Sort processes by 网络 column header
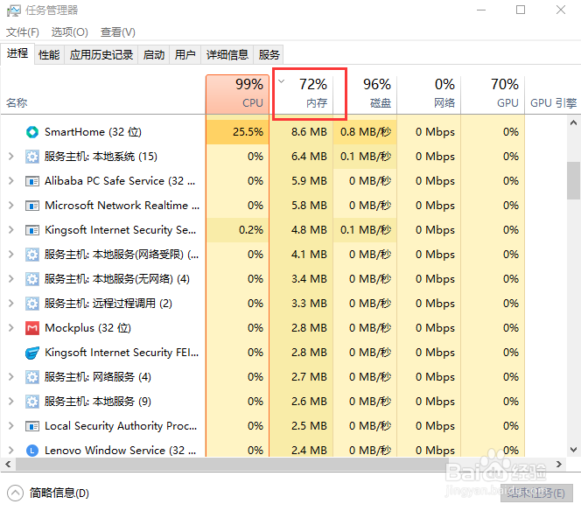The height and width of the screenshot is (511, 581). pos(429,94)
